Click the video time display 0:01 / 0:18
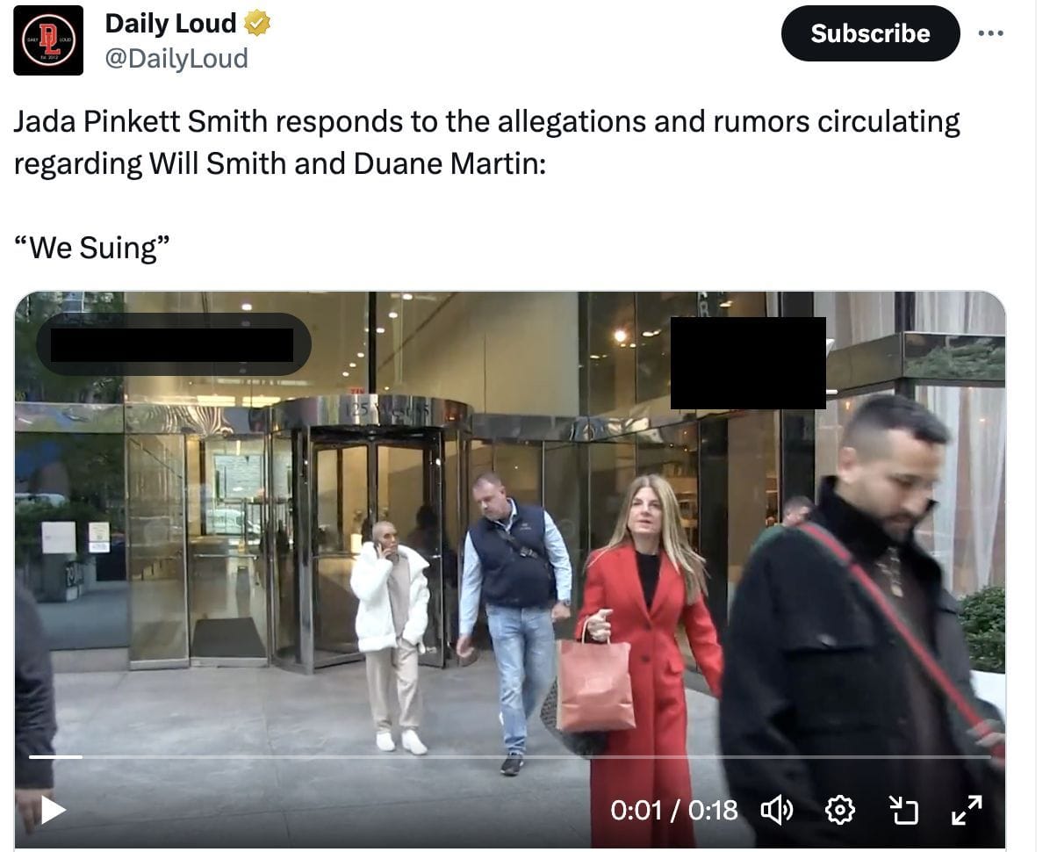The image size is (1050, 852). click(x=673, y=811)
